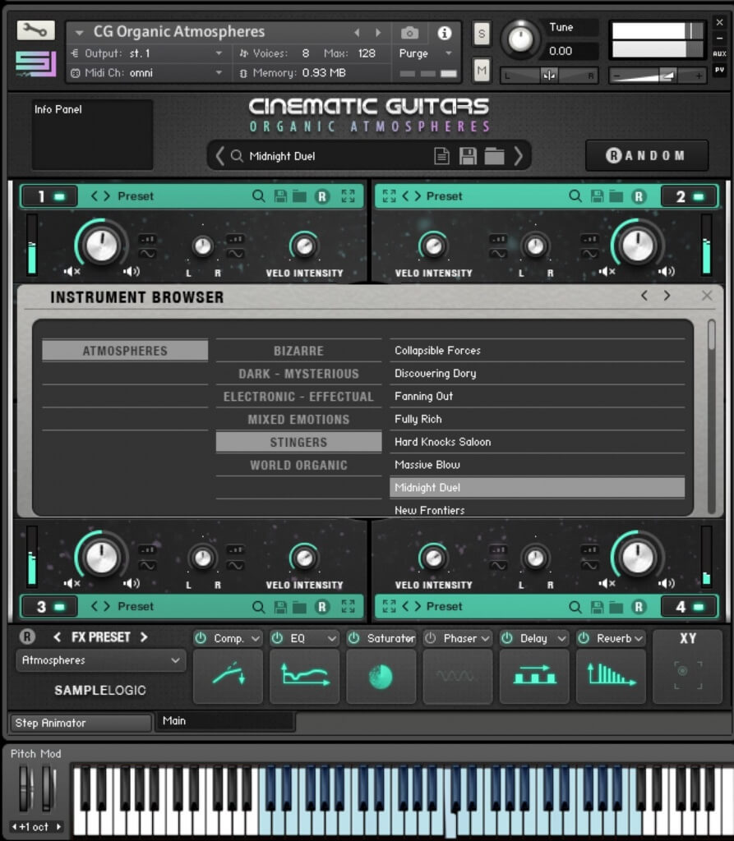Screen dimensions: 734x841
Task: Click the Tune knob
Action: point(519,38)
